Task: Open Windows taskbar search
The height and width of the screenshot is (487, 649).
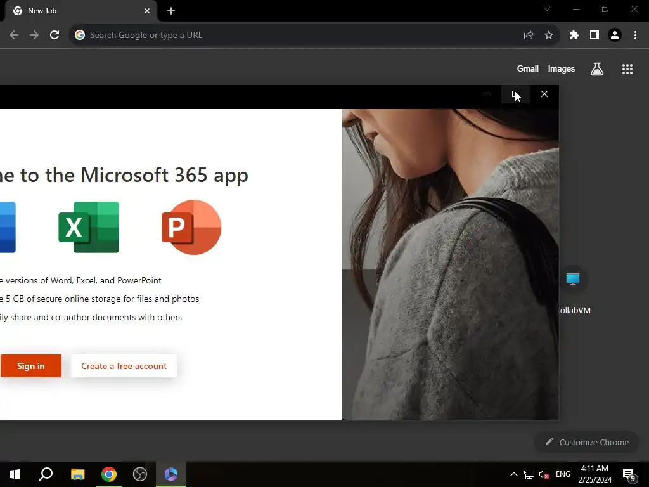Action: coord(46,474)
